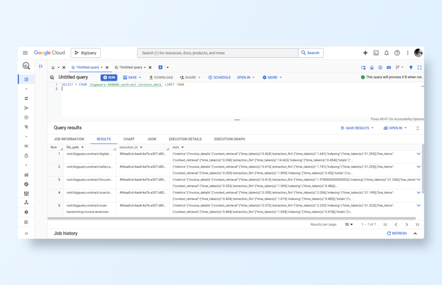Open the notifications bell
This screenshot has height=285, width=442.
(386, 53)
